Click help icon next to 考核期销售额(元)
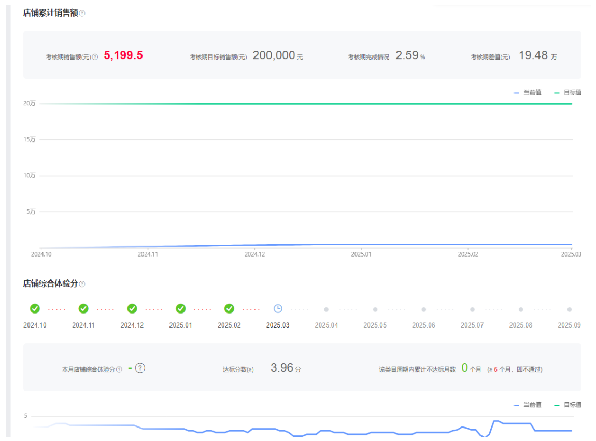 [x=95, y=57]
